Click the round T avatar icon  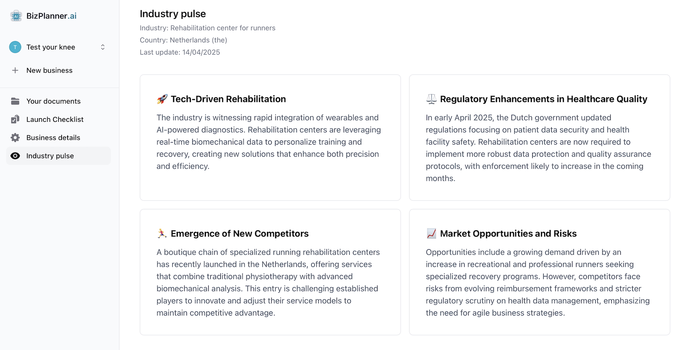click(x=15, y=47)
